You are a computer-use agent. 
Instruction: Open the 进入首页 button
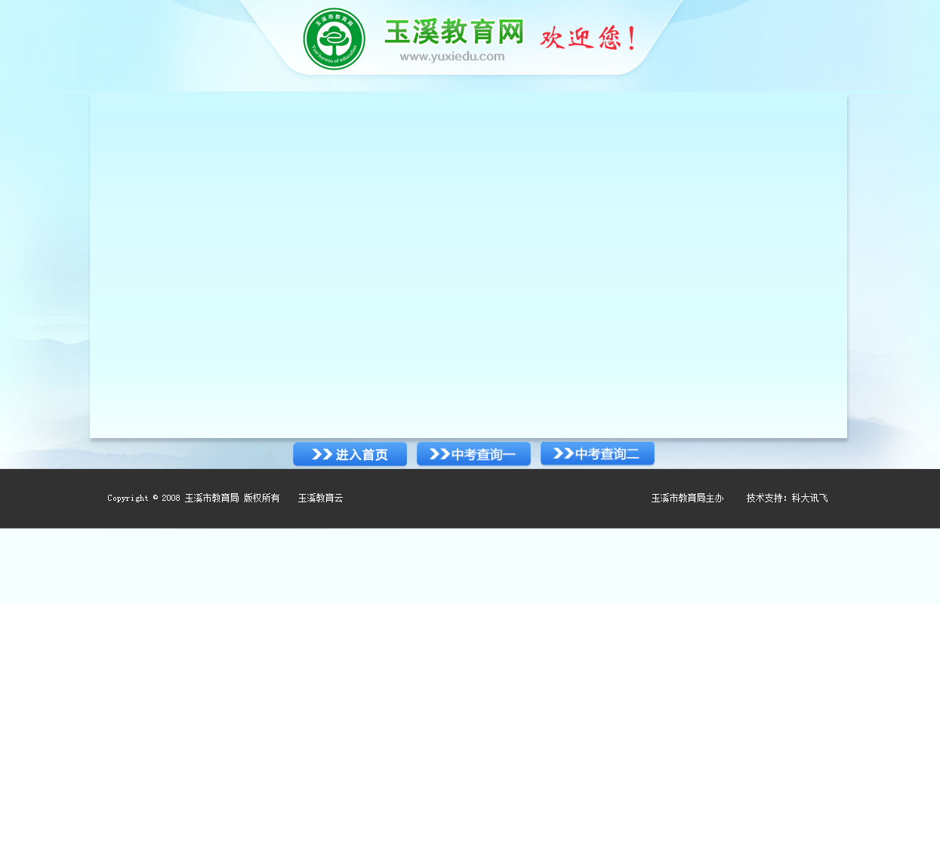pyautogui.click(x=350, y=454)
